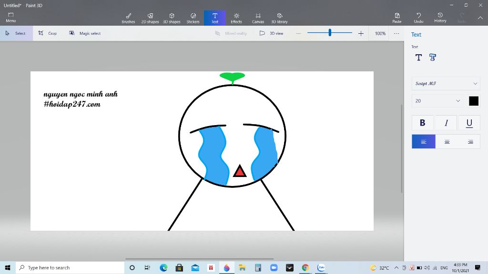
Task: Collapse the toolbar with chevron
Action: pyautogui.click(x=480, y=18)
